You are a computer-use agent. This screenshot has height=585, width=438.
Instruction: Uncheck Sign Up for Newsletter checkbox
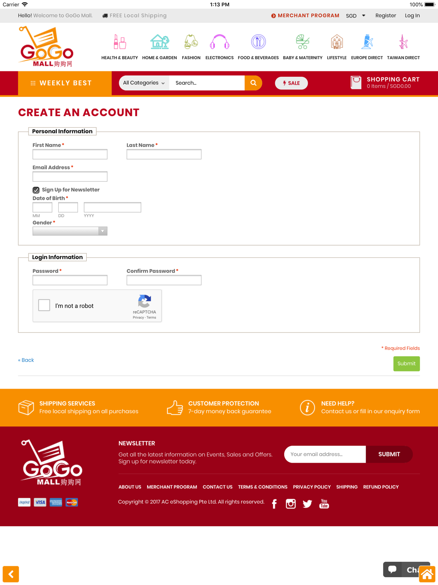[x=36, y=190]
